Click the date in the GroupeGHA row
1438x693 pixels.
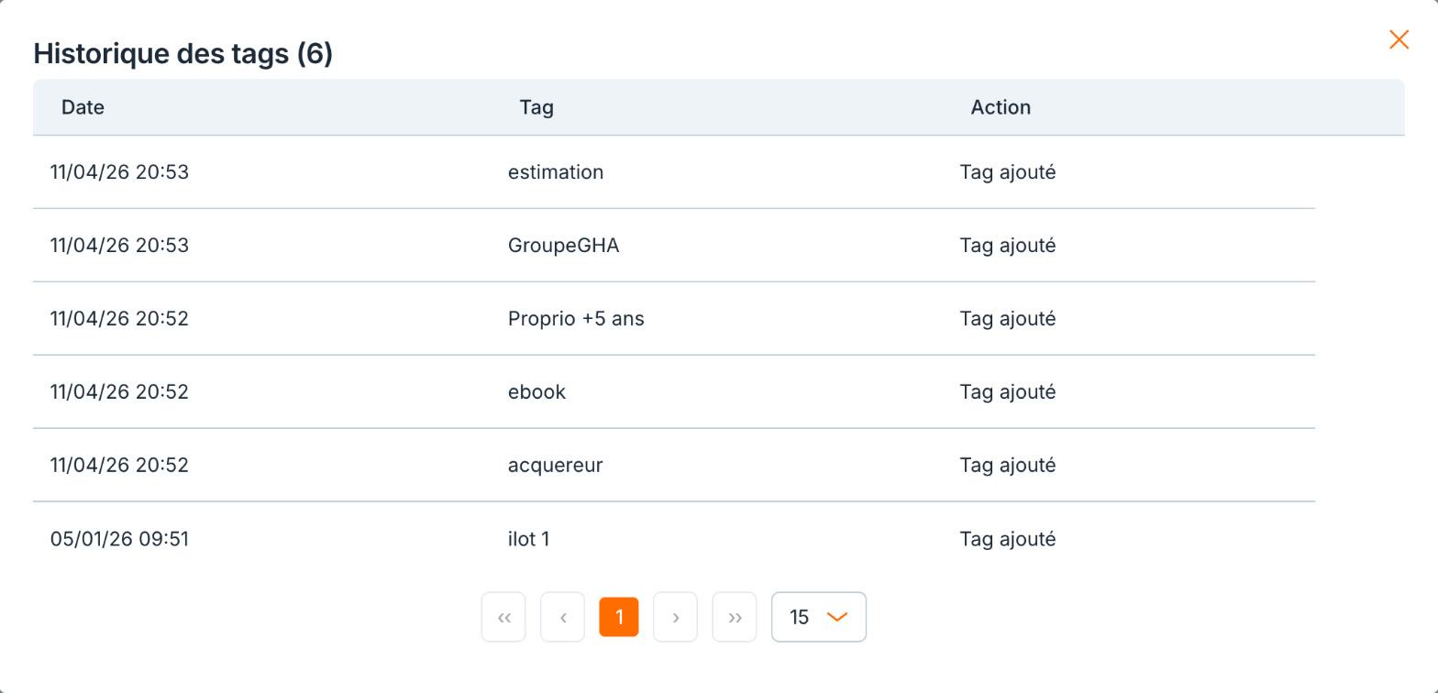(119, 246)
